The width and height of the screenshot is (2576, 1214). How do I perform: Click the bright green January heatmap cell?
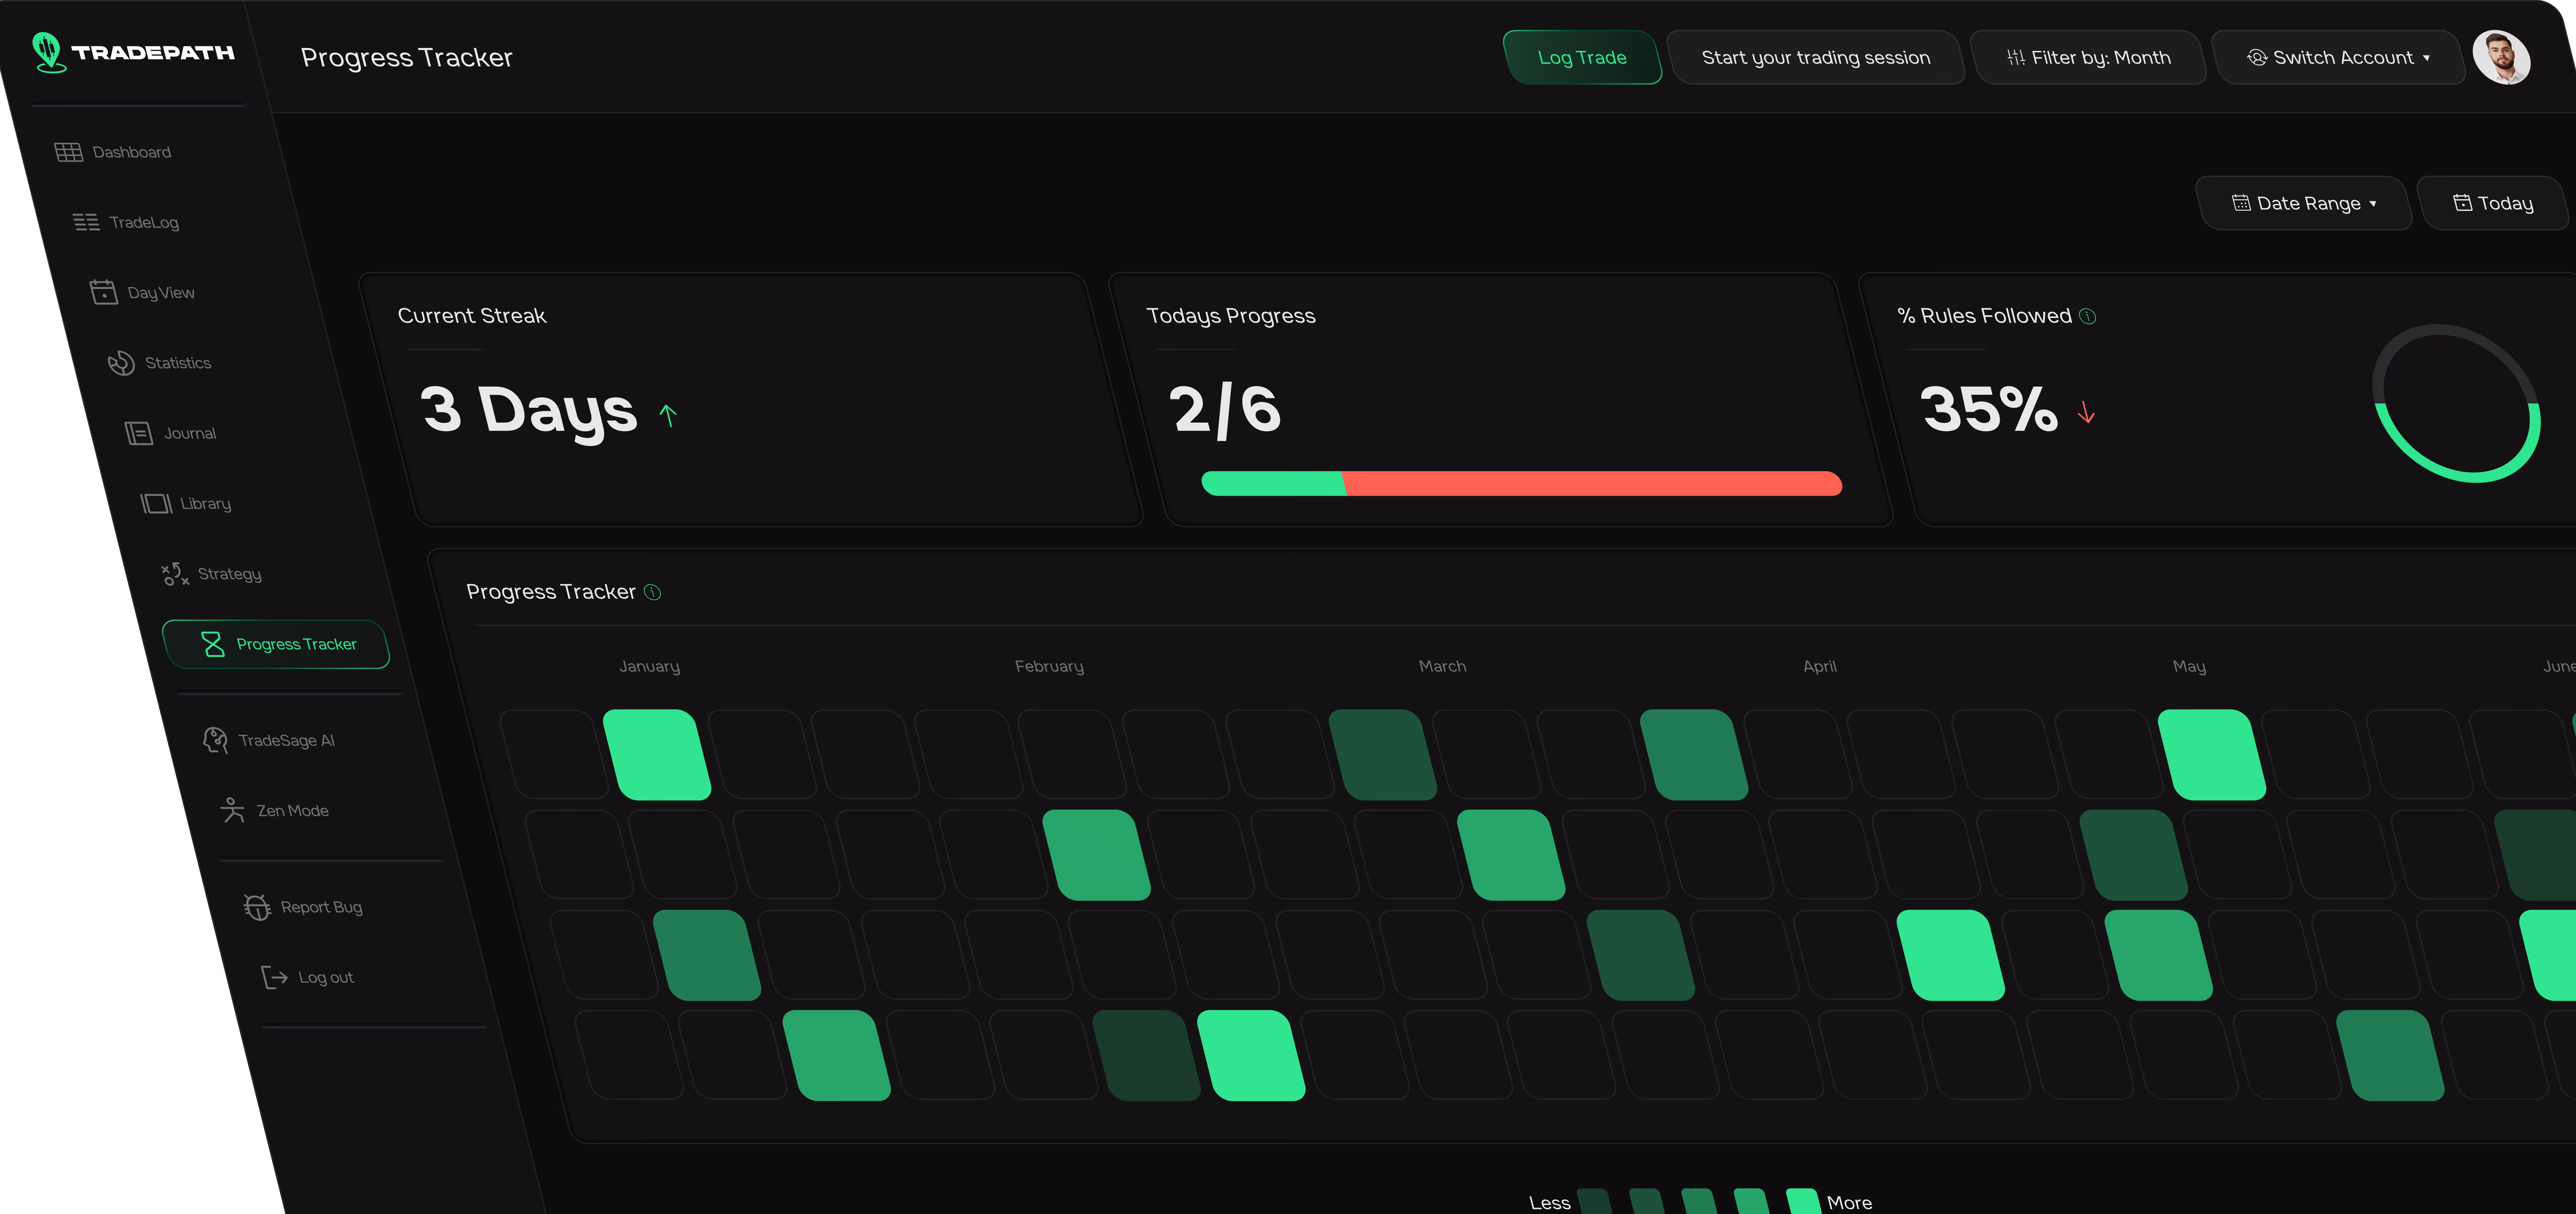pos(657,755)
